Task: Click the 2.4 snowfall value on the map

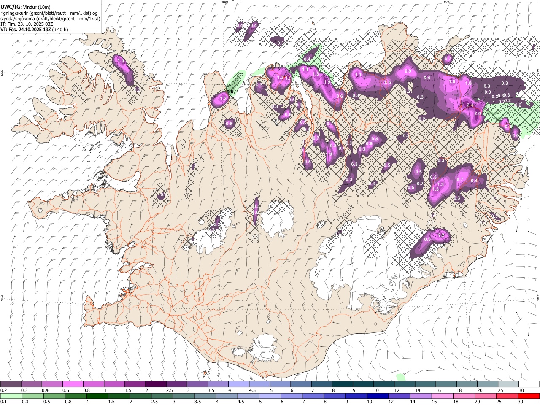Action: click(x=470, y=105)
